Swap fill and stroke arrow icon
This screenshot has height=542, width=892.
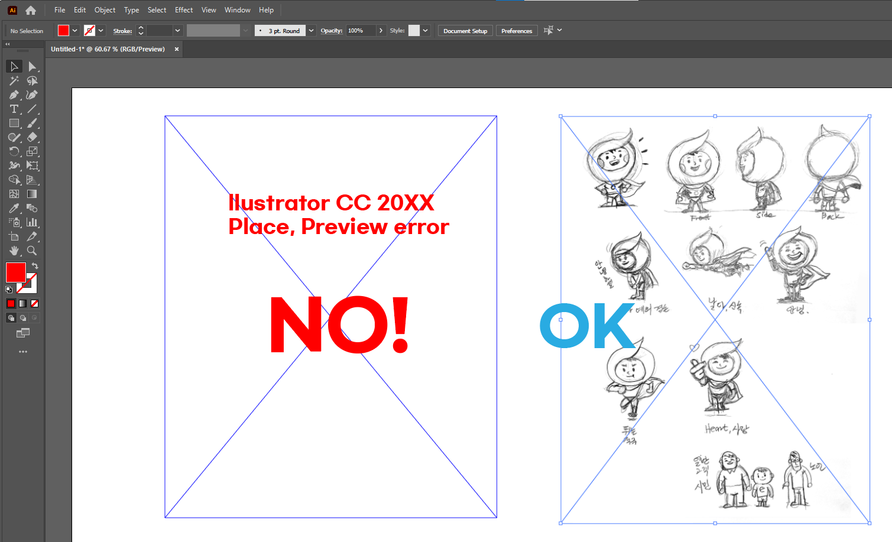35,266
